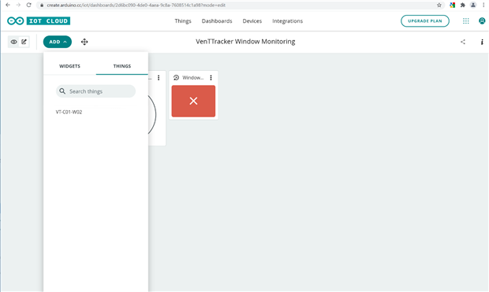Open the apps grid switcher
The image size is (489, 292).
[465, 20]
